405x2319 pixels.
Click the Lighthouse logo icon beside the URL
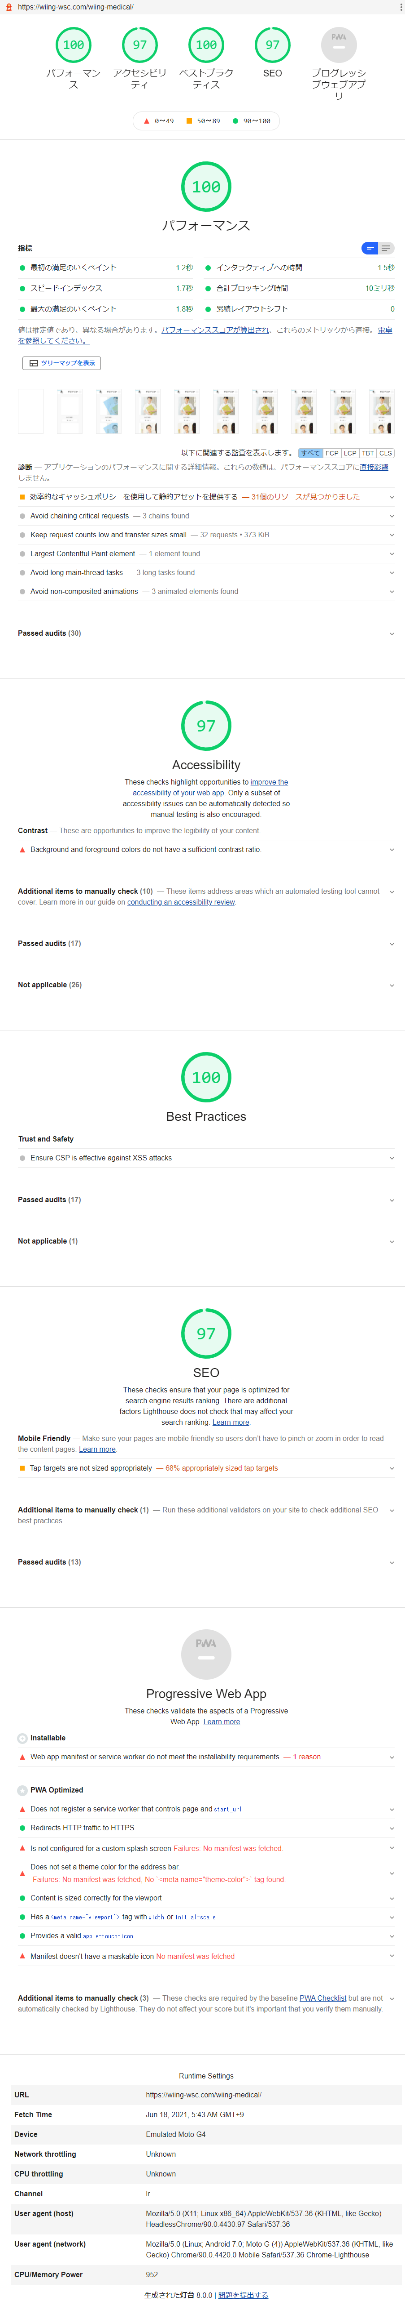(9, 7)
